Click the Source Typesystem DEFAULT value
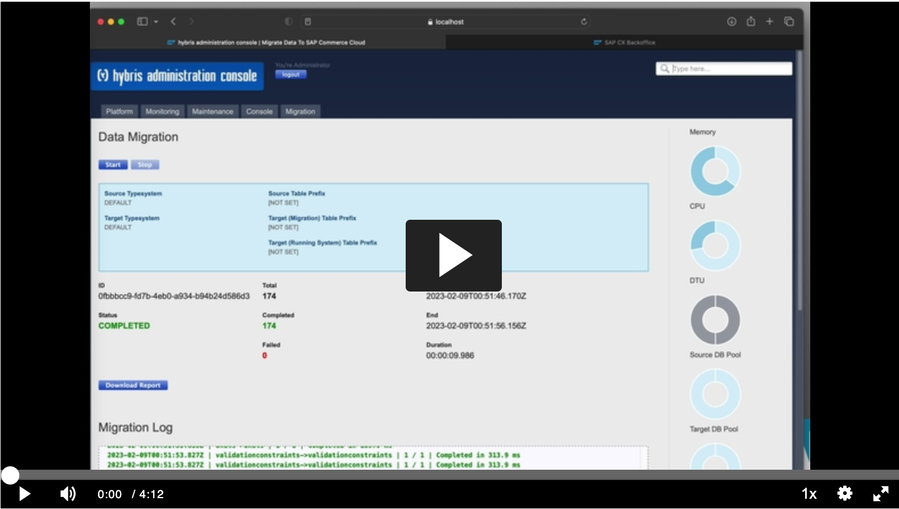899x509 pixels. click(118, 203)
